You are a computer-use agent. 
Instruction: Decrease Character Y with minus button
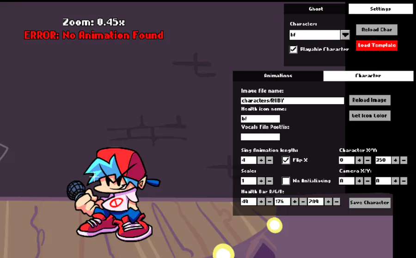click(404, 160)
